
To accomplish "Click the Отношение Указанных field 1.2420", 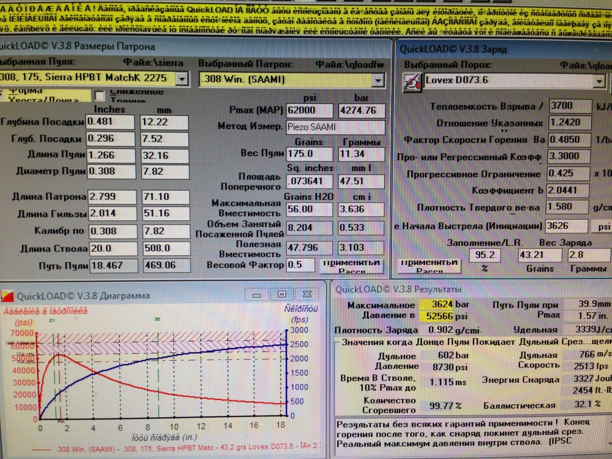I will (x=569, y=123).
